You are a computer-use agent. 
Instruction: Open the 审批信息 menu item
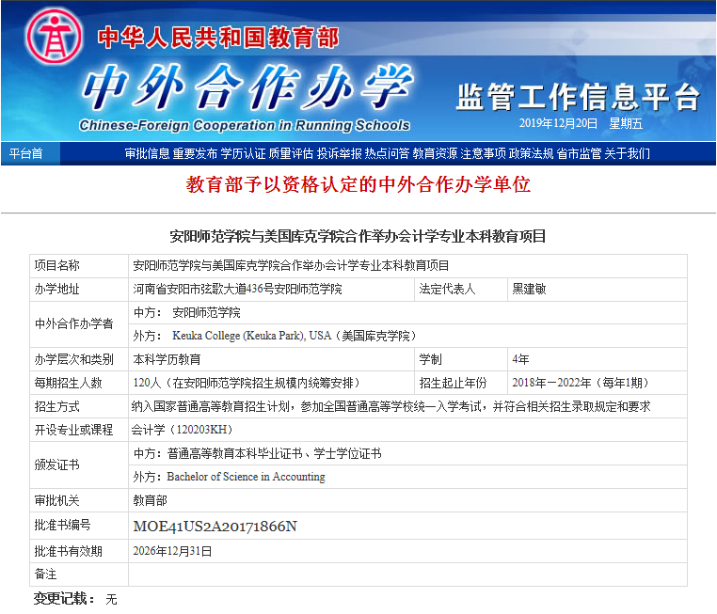click(x=147, y=154)
